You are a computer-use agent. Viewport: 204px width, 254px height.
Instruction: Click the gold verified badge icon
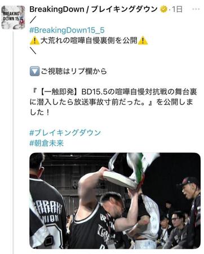163,9
